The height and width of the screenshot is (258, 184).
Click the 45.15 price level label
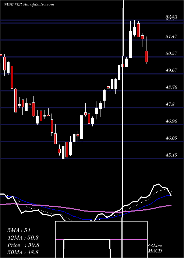[x=171, y=155]
